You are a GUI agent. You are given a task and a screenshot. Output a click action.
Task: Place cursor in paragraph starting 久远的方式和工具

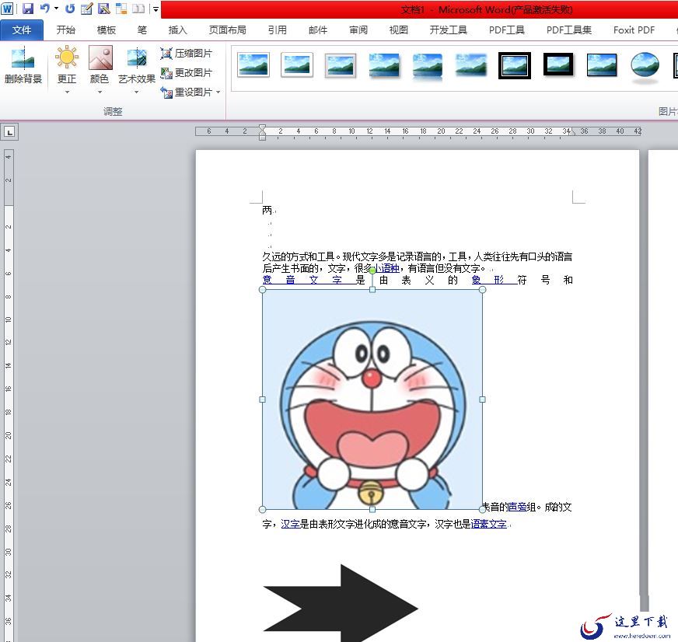point(418,263)
